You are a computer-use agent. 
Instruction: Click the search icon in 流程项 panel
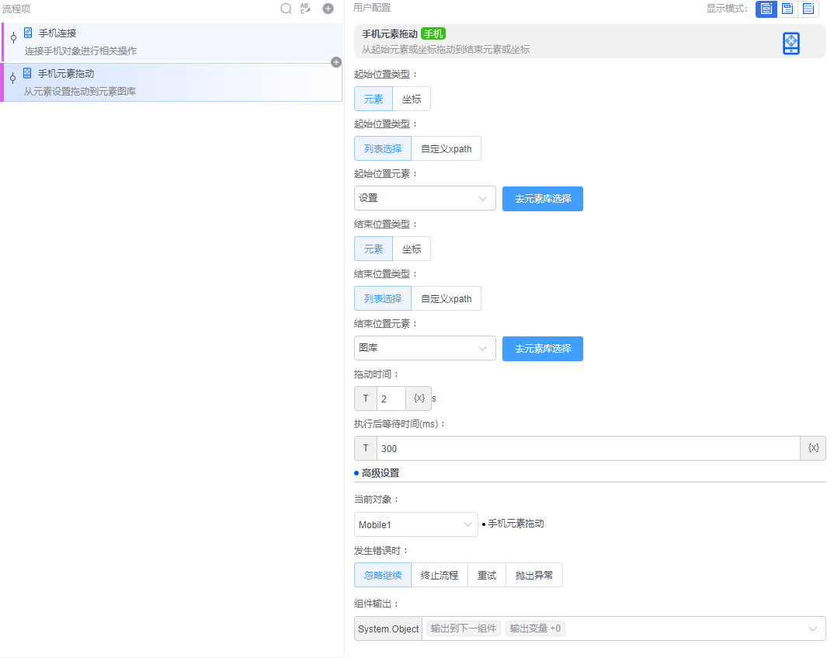pos(286,9)
